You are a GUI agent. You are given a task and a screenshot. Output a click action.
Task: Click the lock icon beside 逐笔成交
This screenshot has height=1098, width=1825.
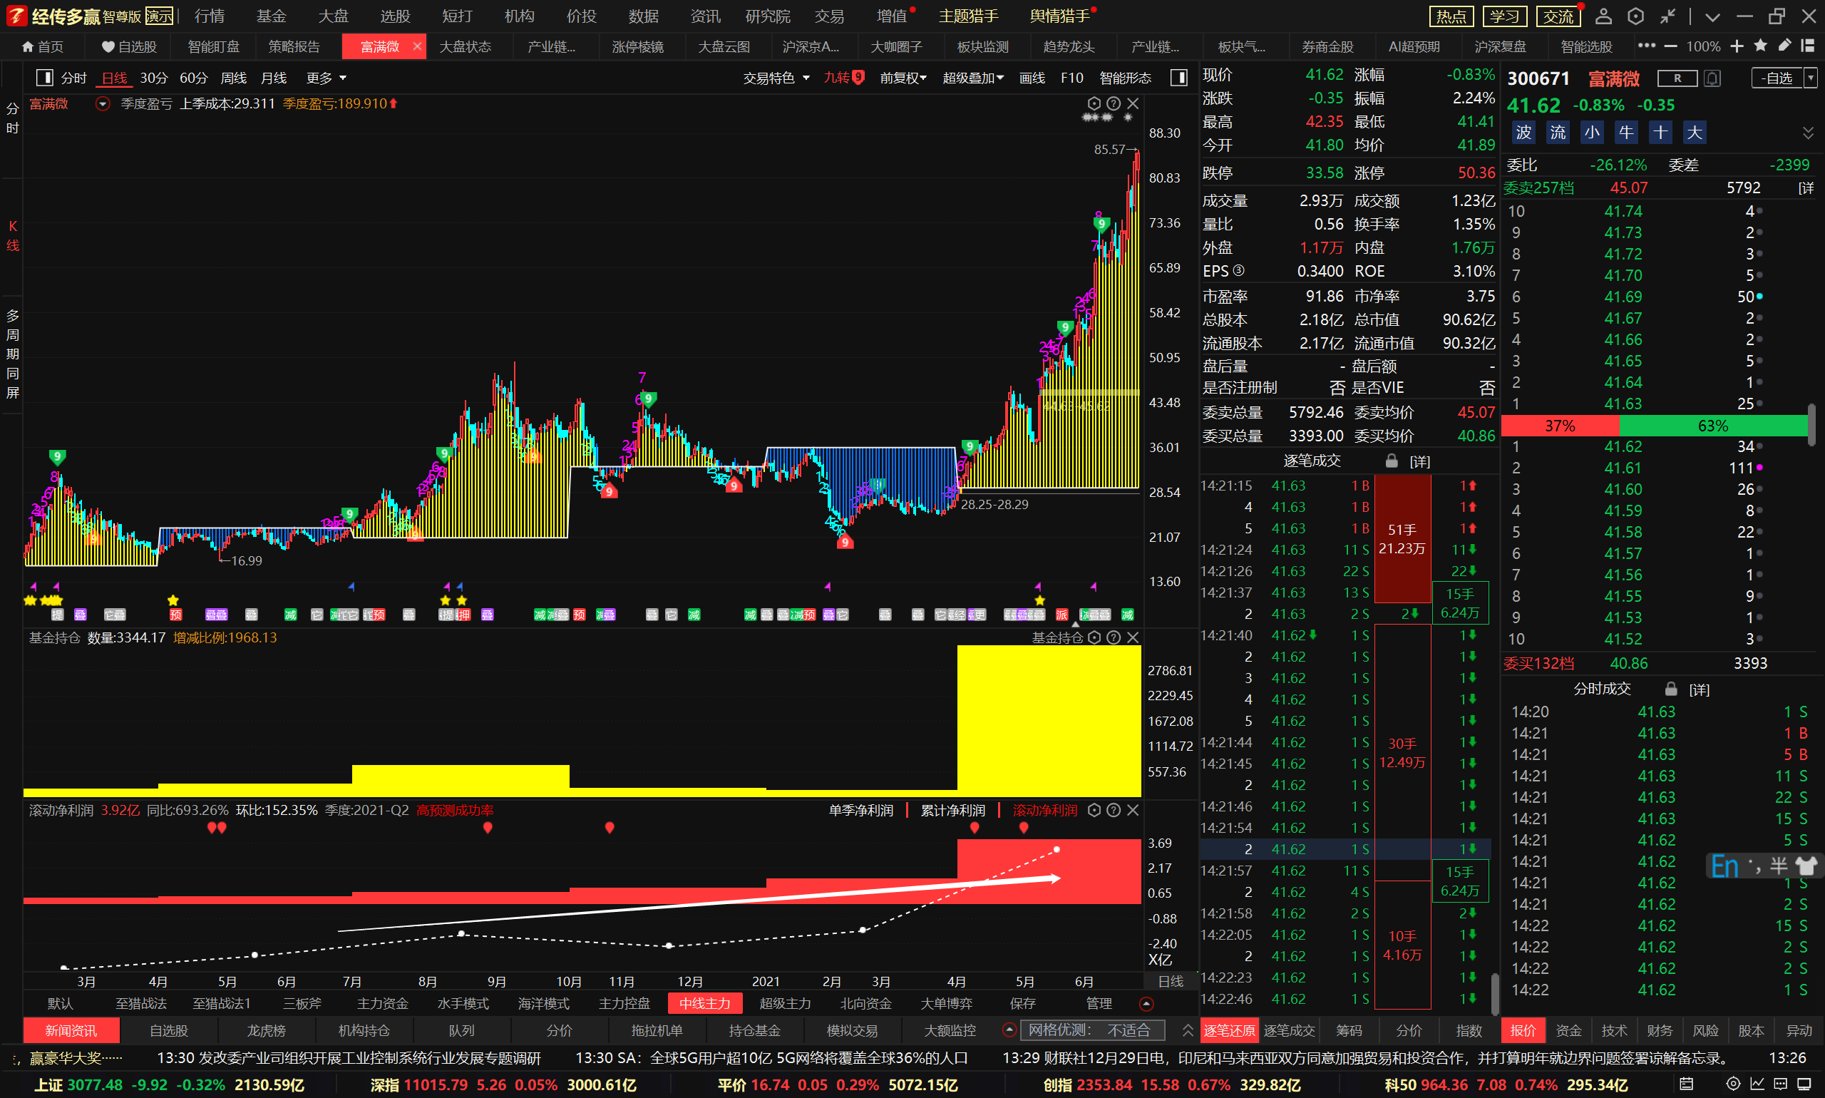pos(1392,461)
